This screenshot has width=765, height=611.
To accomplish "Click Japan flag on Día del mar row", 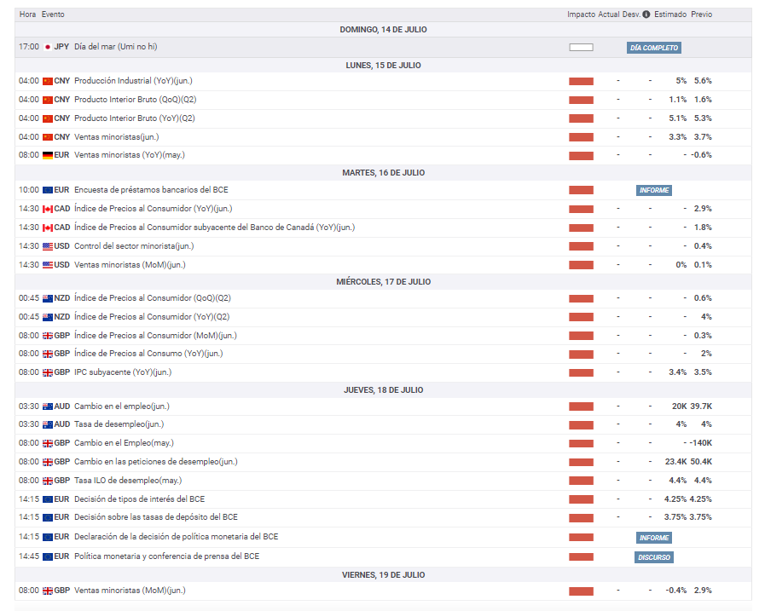I will (x=48, y=47).
